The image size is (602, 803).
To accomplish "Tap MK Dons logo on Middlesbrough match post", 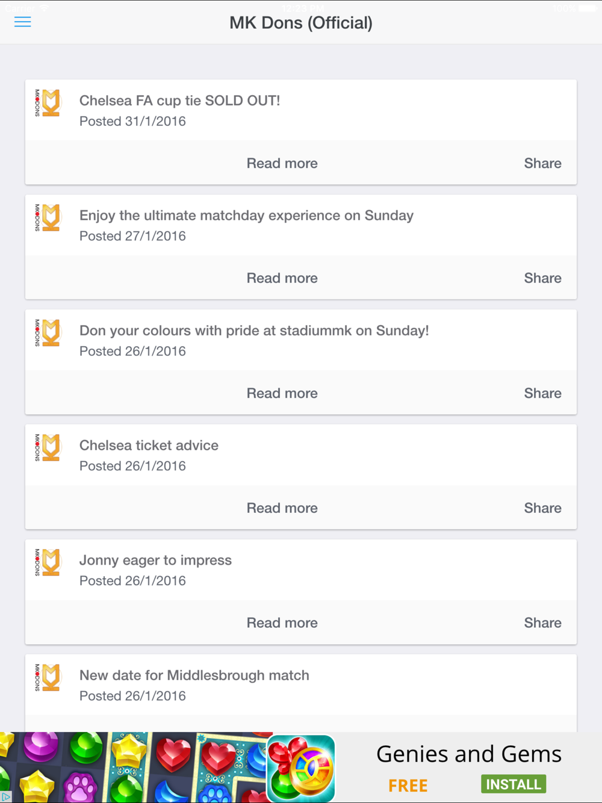I will tap(48, 678).
